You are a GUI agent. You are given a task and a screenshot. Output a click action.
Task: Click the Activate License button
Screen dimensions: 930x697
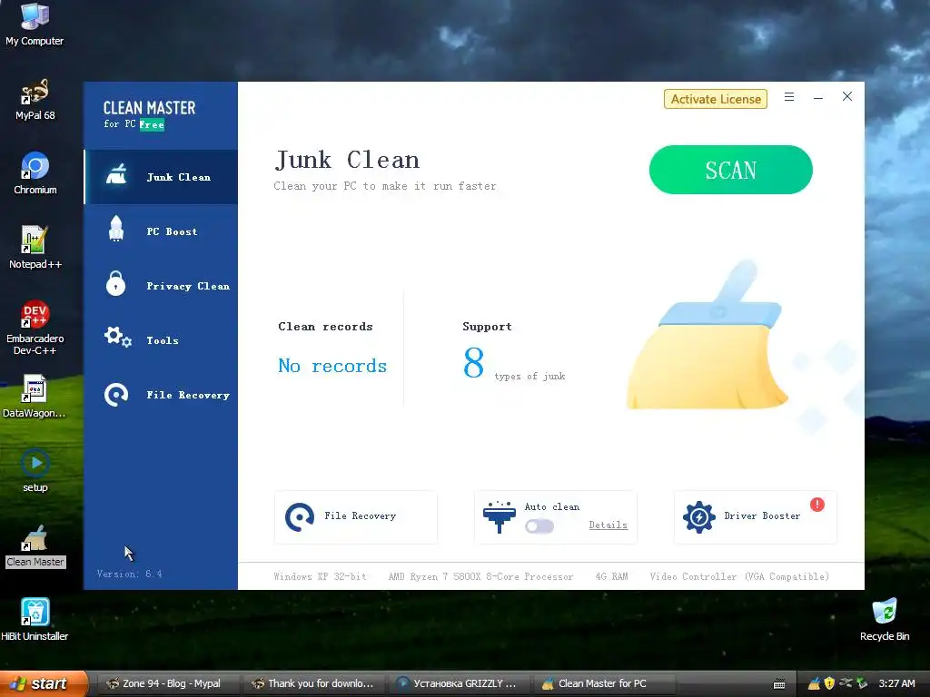pos(716,99)
